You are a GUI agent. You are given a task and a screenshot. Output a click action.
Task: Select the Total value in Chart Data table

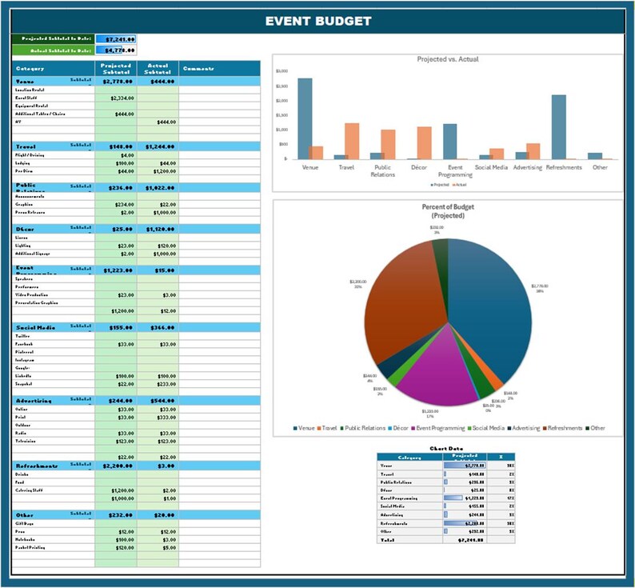point(465,540)
